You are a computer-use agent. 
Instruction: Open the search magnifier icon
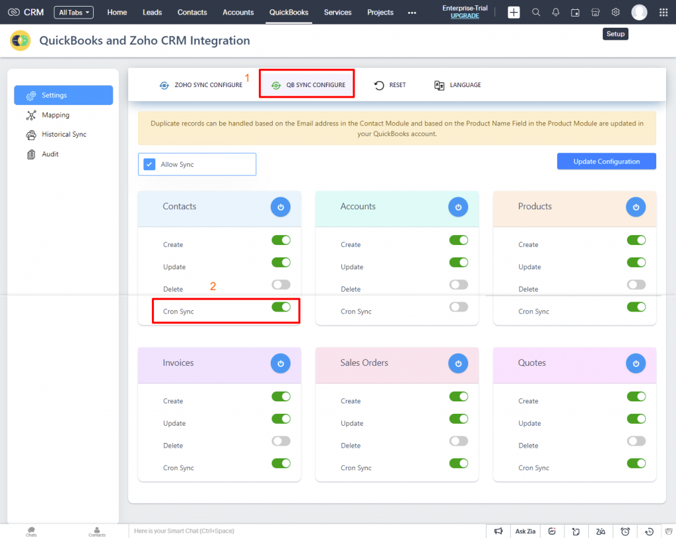click(536, 13)
